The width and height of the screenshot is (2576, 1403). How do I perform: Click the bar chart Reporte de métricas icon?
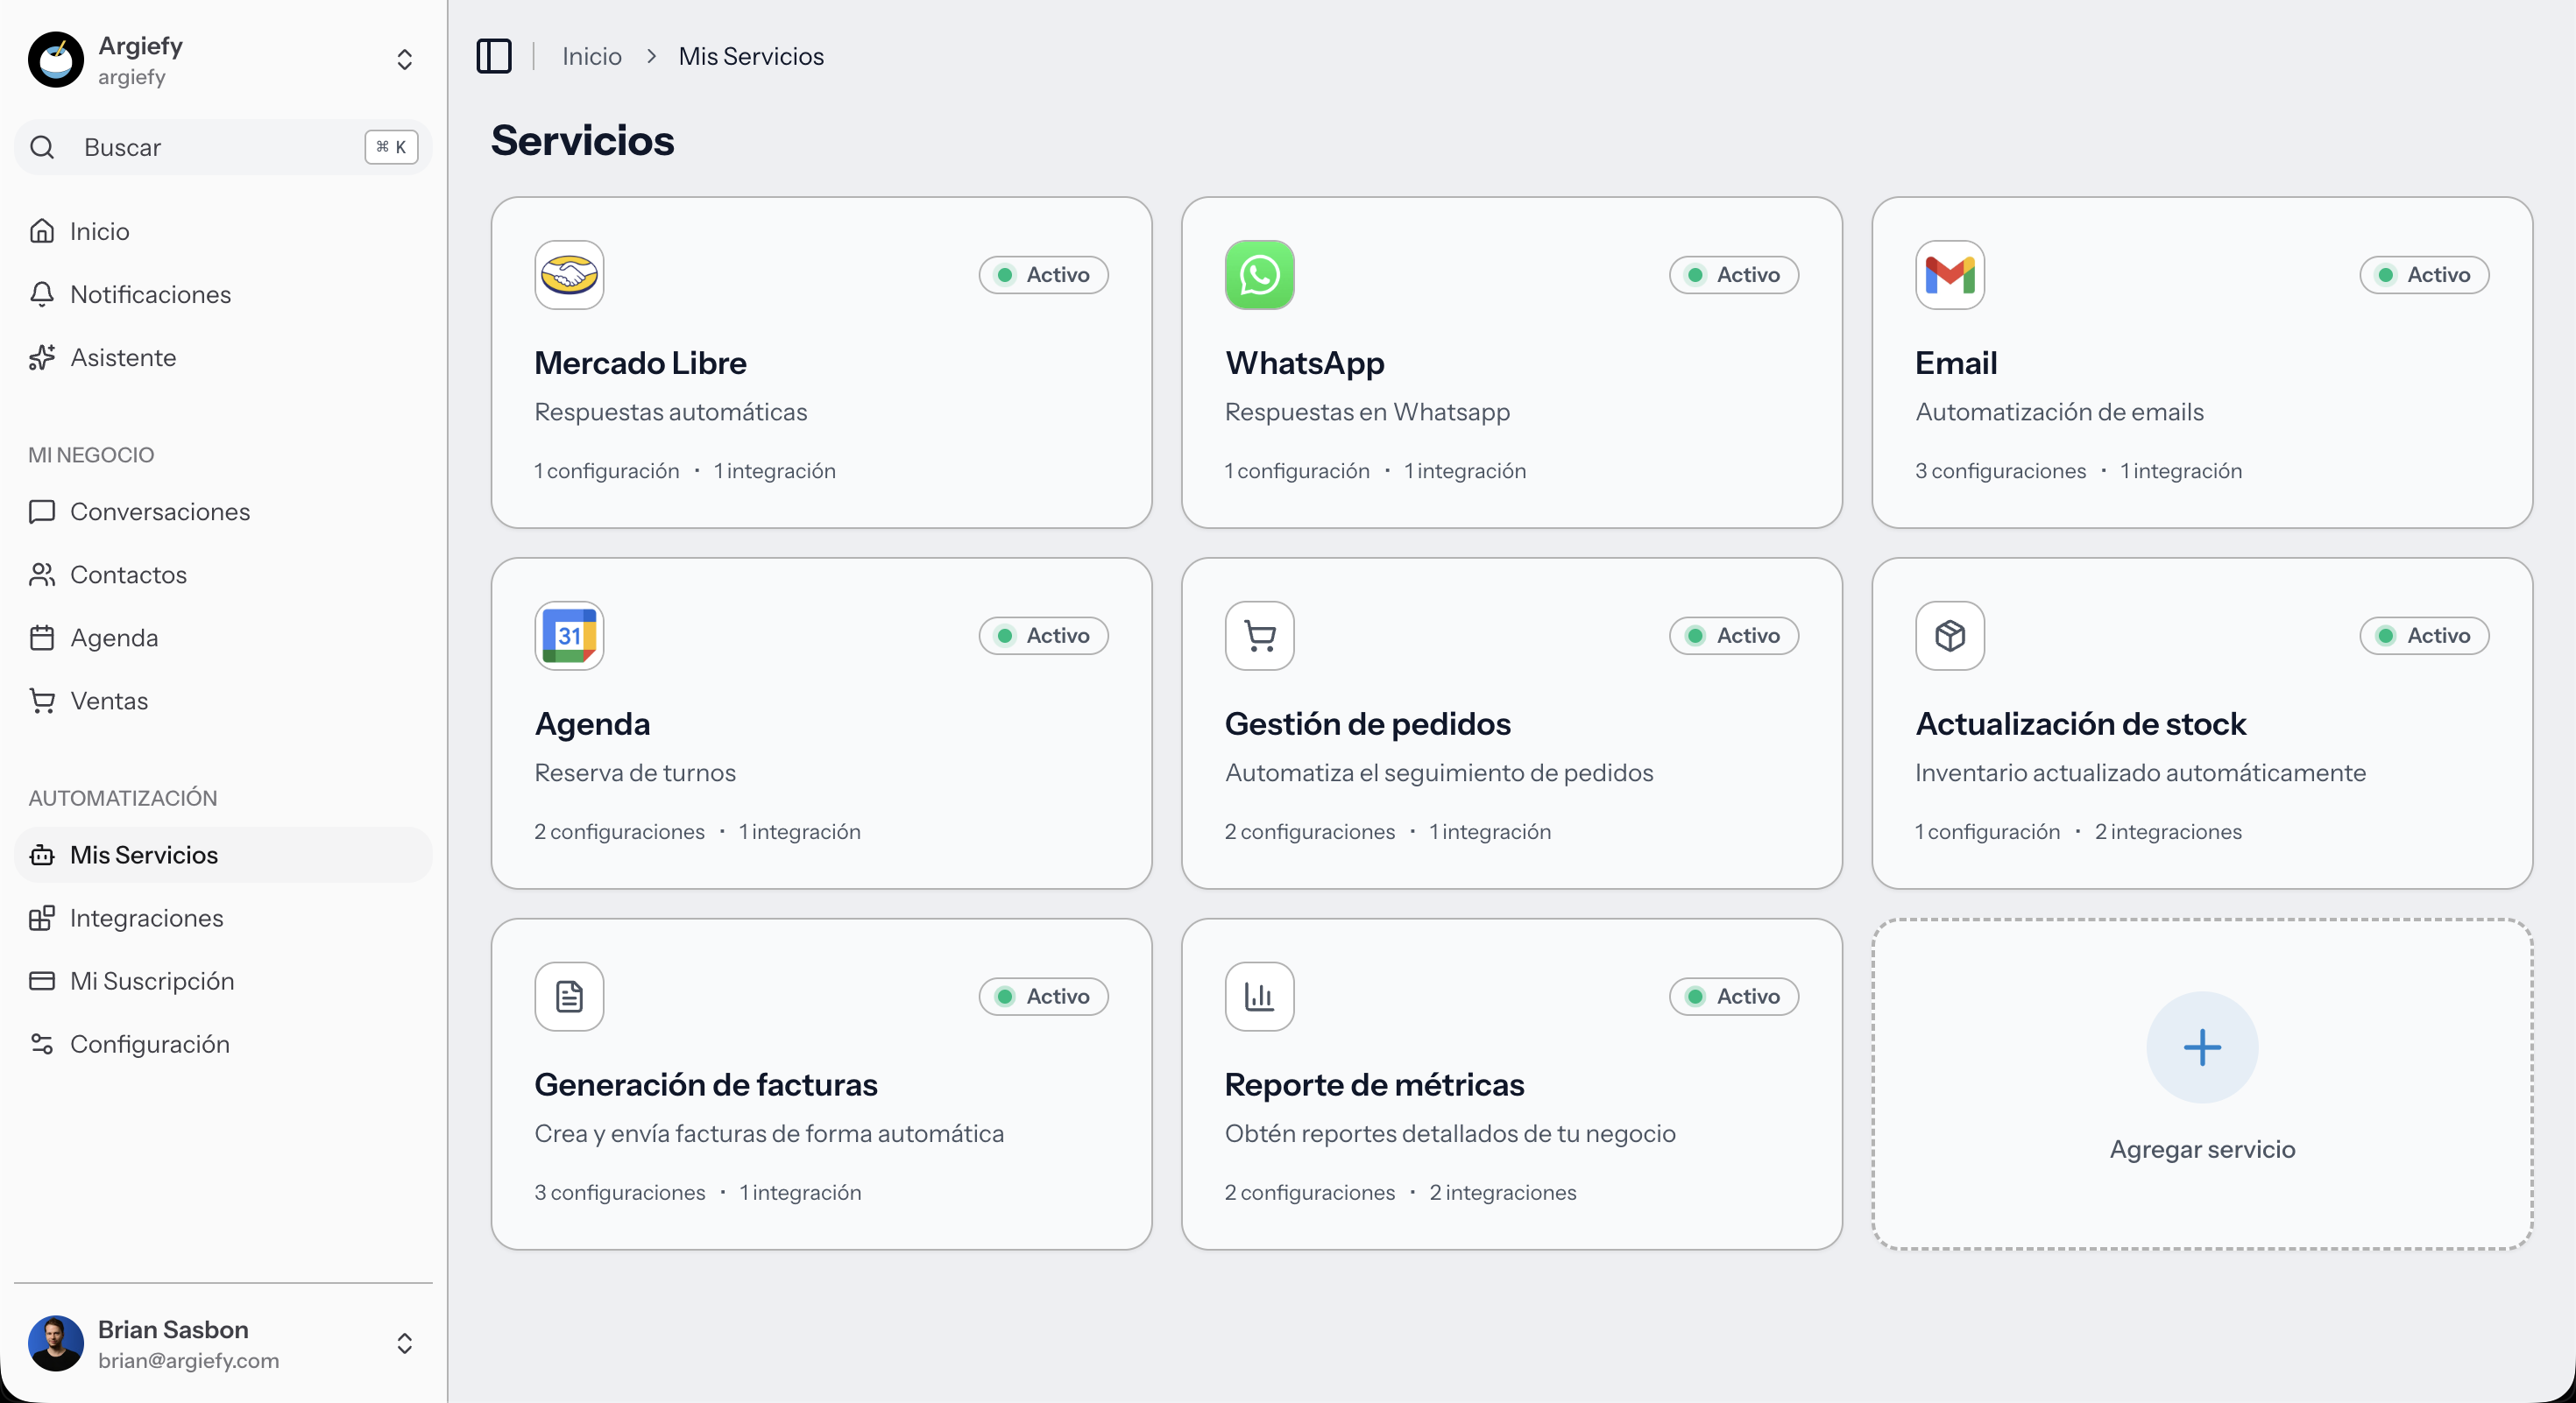pyautogui.click(x=1259, y=997)
